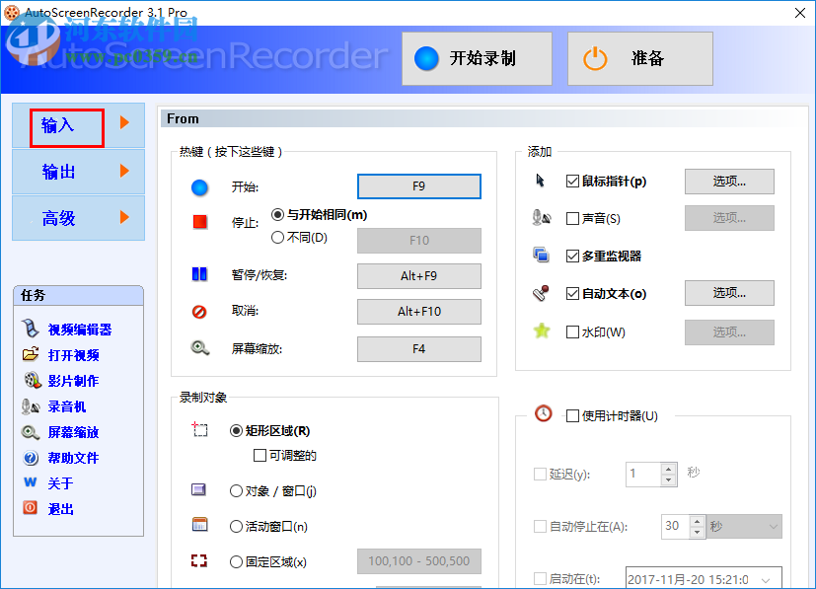Click the mouse pointer icon beside 鼠标指针
816x589 pixels.
[542, 182]
